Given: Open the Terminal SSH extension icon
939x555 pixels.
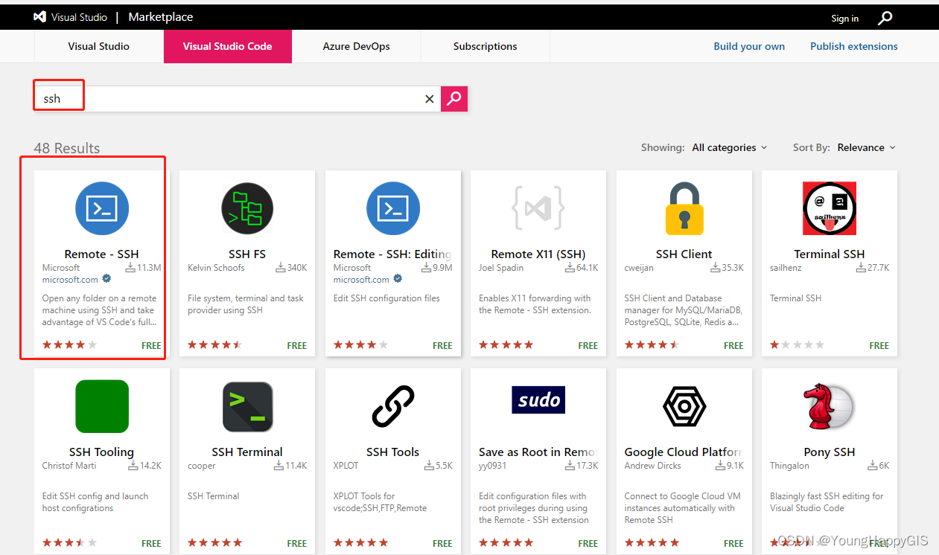Looking at the screenshot, I should coord(830,208).
